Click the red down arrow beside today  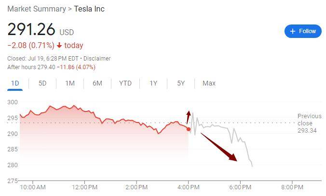coord(59,46)
